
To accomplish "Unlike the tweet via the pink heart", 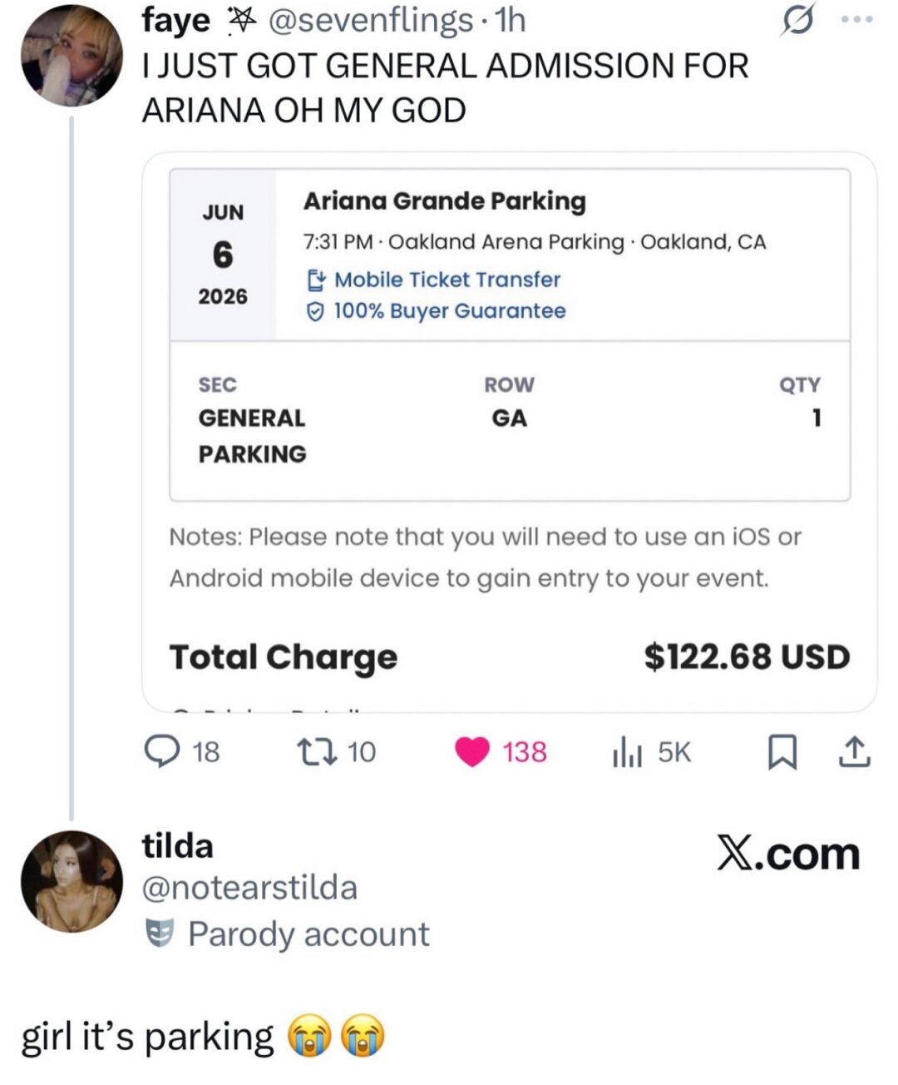I will [472, 752].
